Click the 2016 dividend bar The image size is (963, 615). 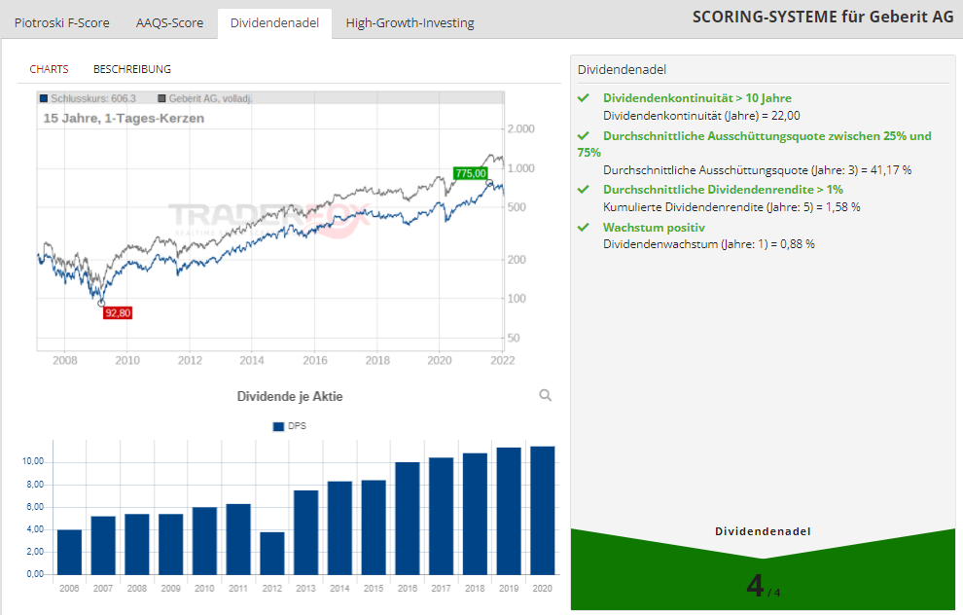click(x=408, y=519)
